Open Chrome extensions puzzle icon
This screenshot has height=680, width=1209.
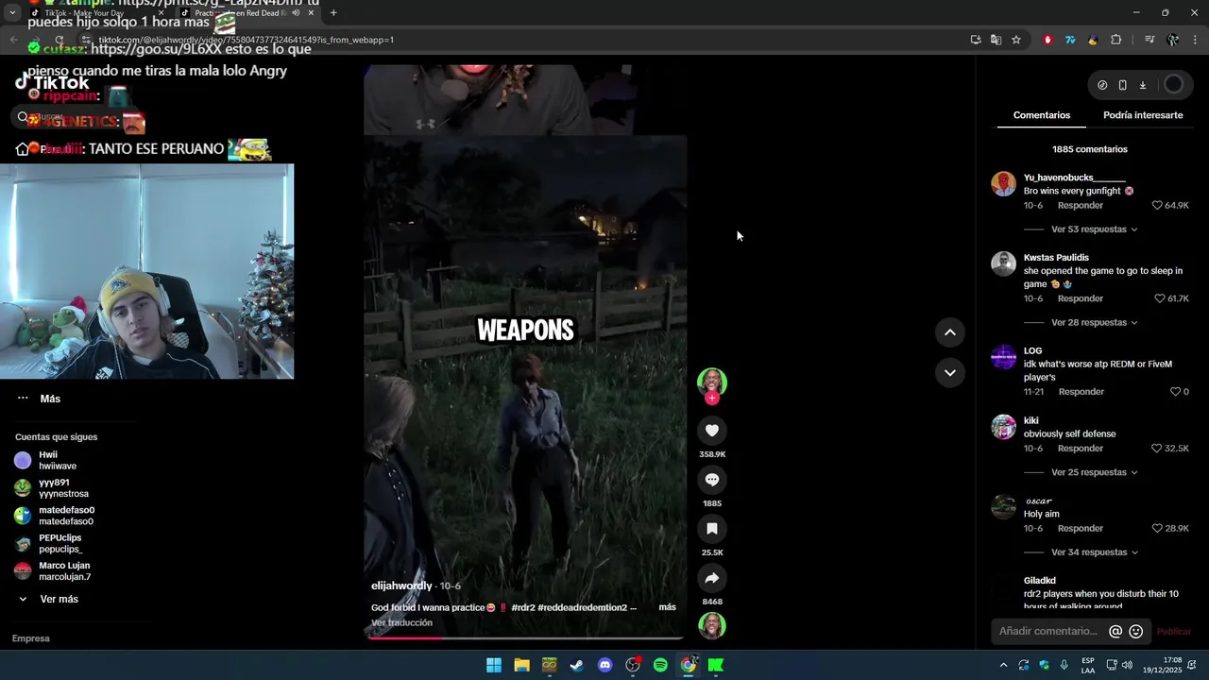pyautogui.click(x=1115, y=40)
